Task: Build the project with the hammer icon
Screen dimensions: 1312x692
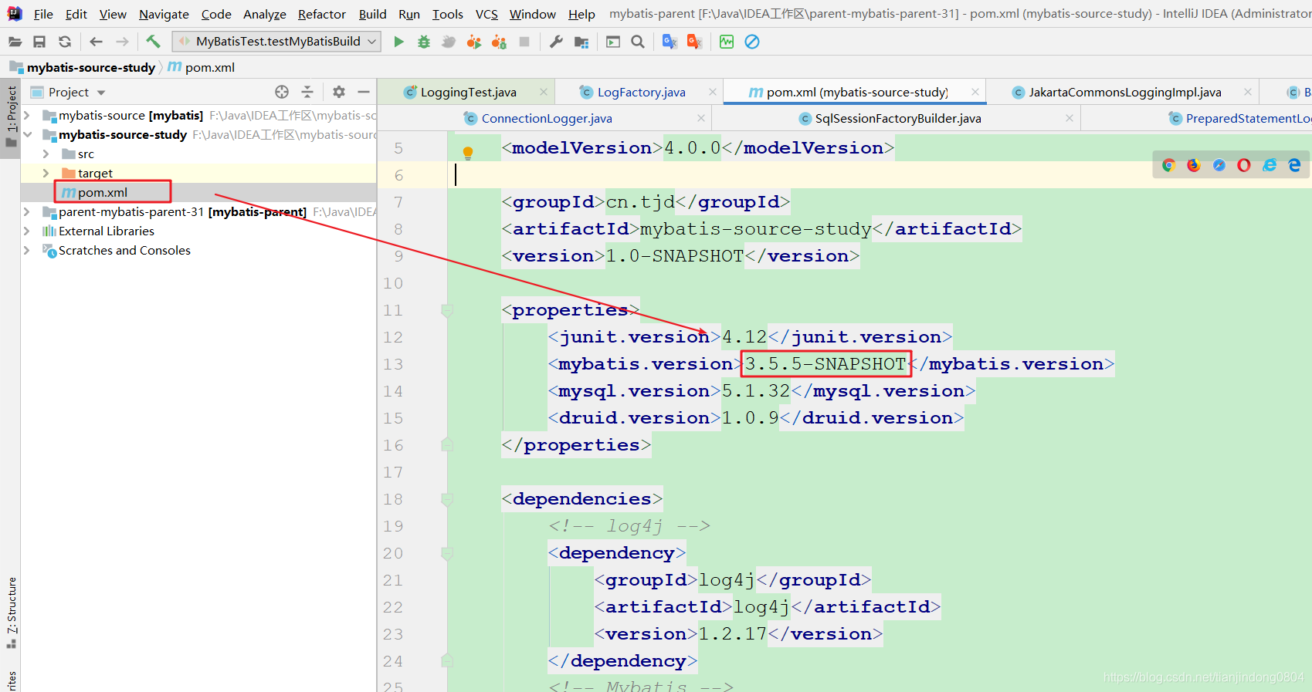Action: click(153, 42)
